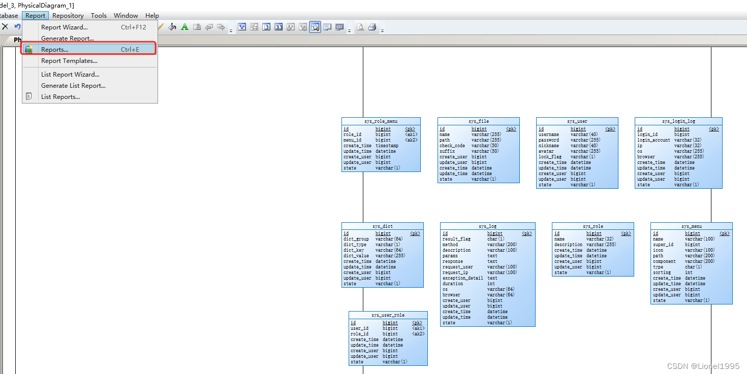Click the two-page view toolbar icon
This screenshot has height=374, width=747.
(x=278, y=27)
